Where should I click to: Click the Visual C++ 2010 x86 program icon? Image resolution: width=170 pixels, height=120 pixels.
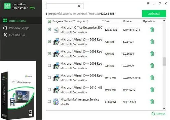[56, 90]
